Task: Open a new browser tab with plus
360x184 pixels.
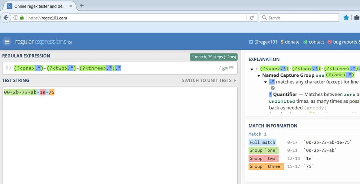Action: (x=82, y=6)
